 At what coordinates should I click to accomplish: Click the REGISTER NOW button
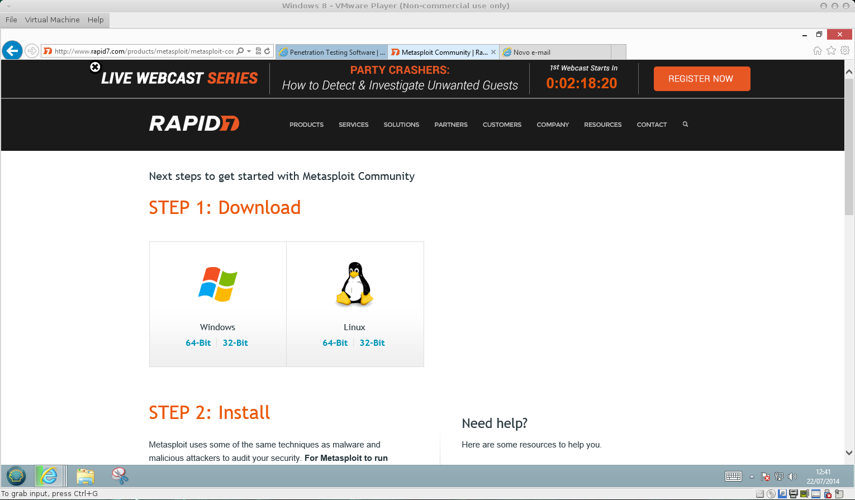pos(702,79)
